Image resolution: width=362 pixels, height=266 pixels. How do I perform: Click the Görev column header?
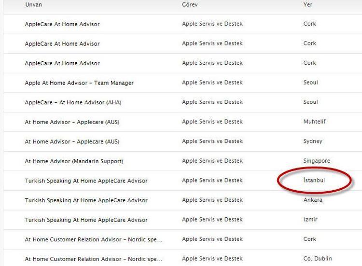(x=190, y=5)
